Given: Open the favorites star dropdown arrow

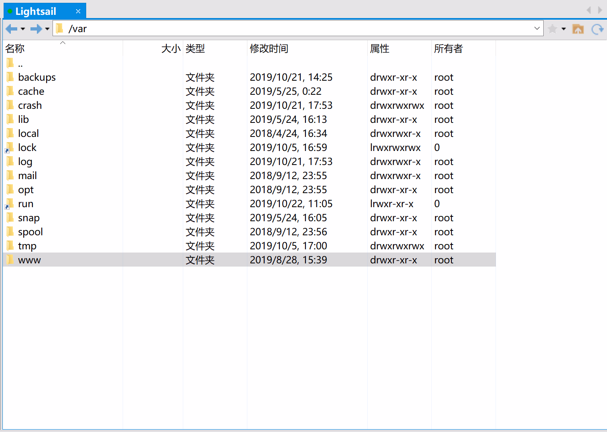Looking at the screenshot, I should click(564, 29).
